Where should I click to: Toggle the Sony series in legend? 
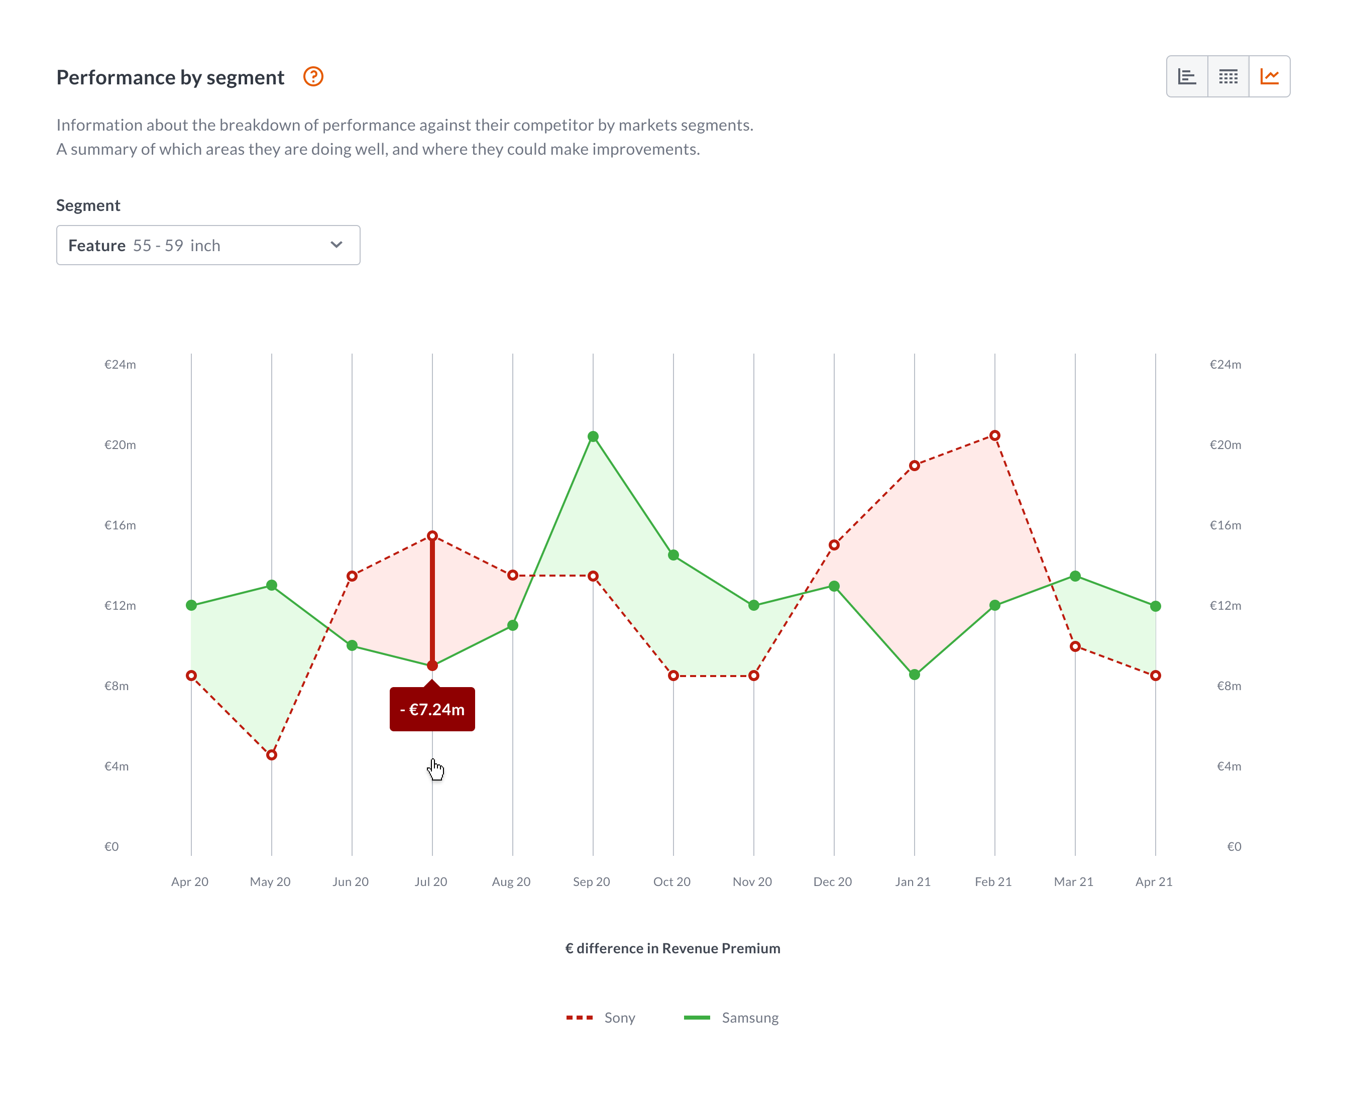pos(619,1018)
